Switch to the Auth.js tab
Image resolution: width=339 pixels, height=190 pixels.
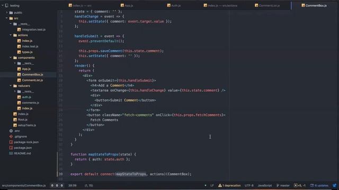[174, 5]
